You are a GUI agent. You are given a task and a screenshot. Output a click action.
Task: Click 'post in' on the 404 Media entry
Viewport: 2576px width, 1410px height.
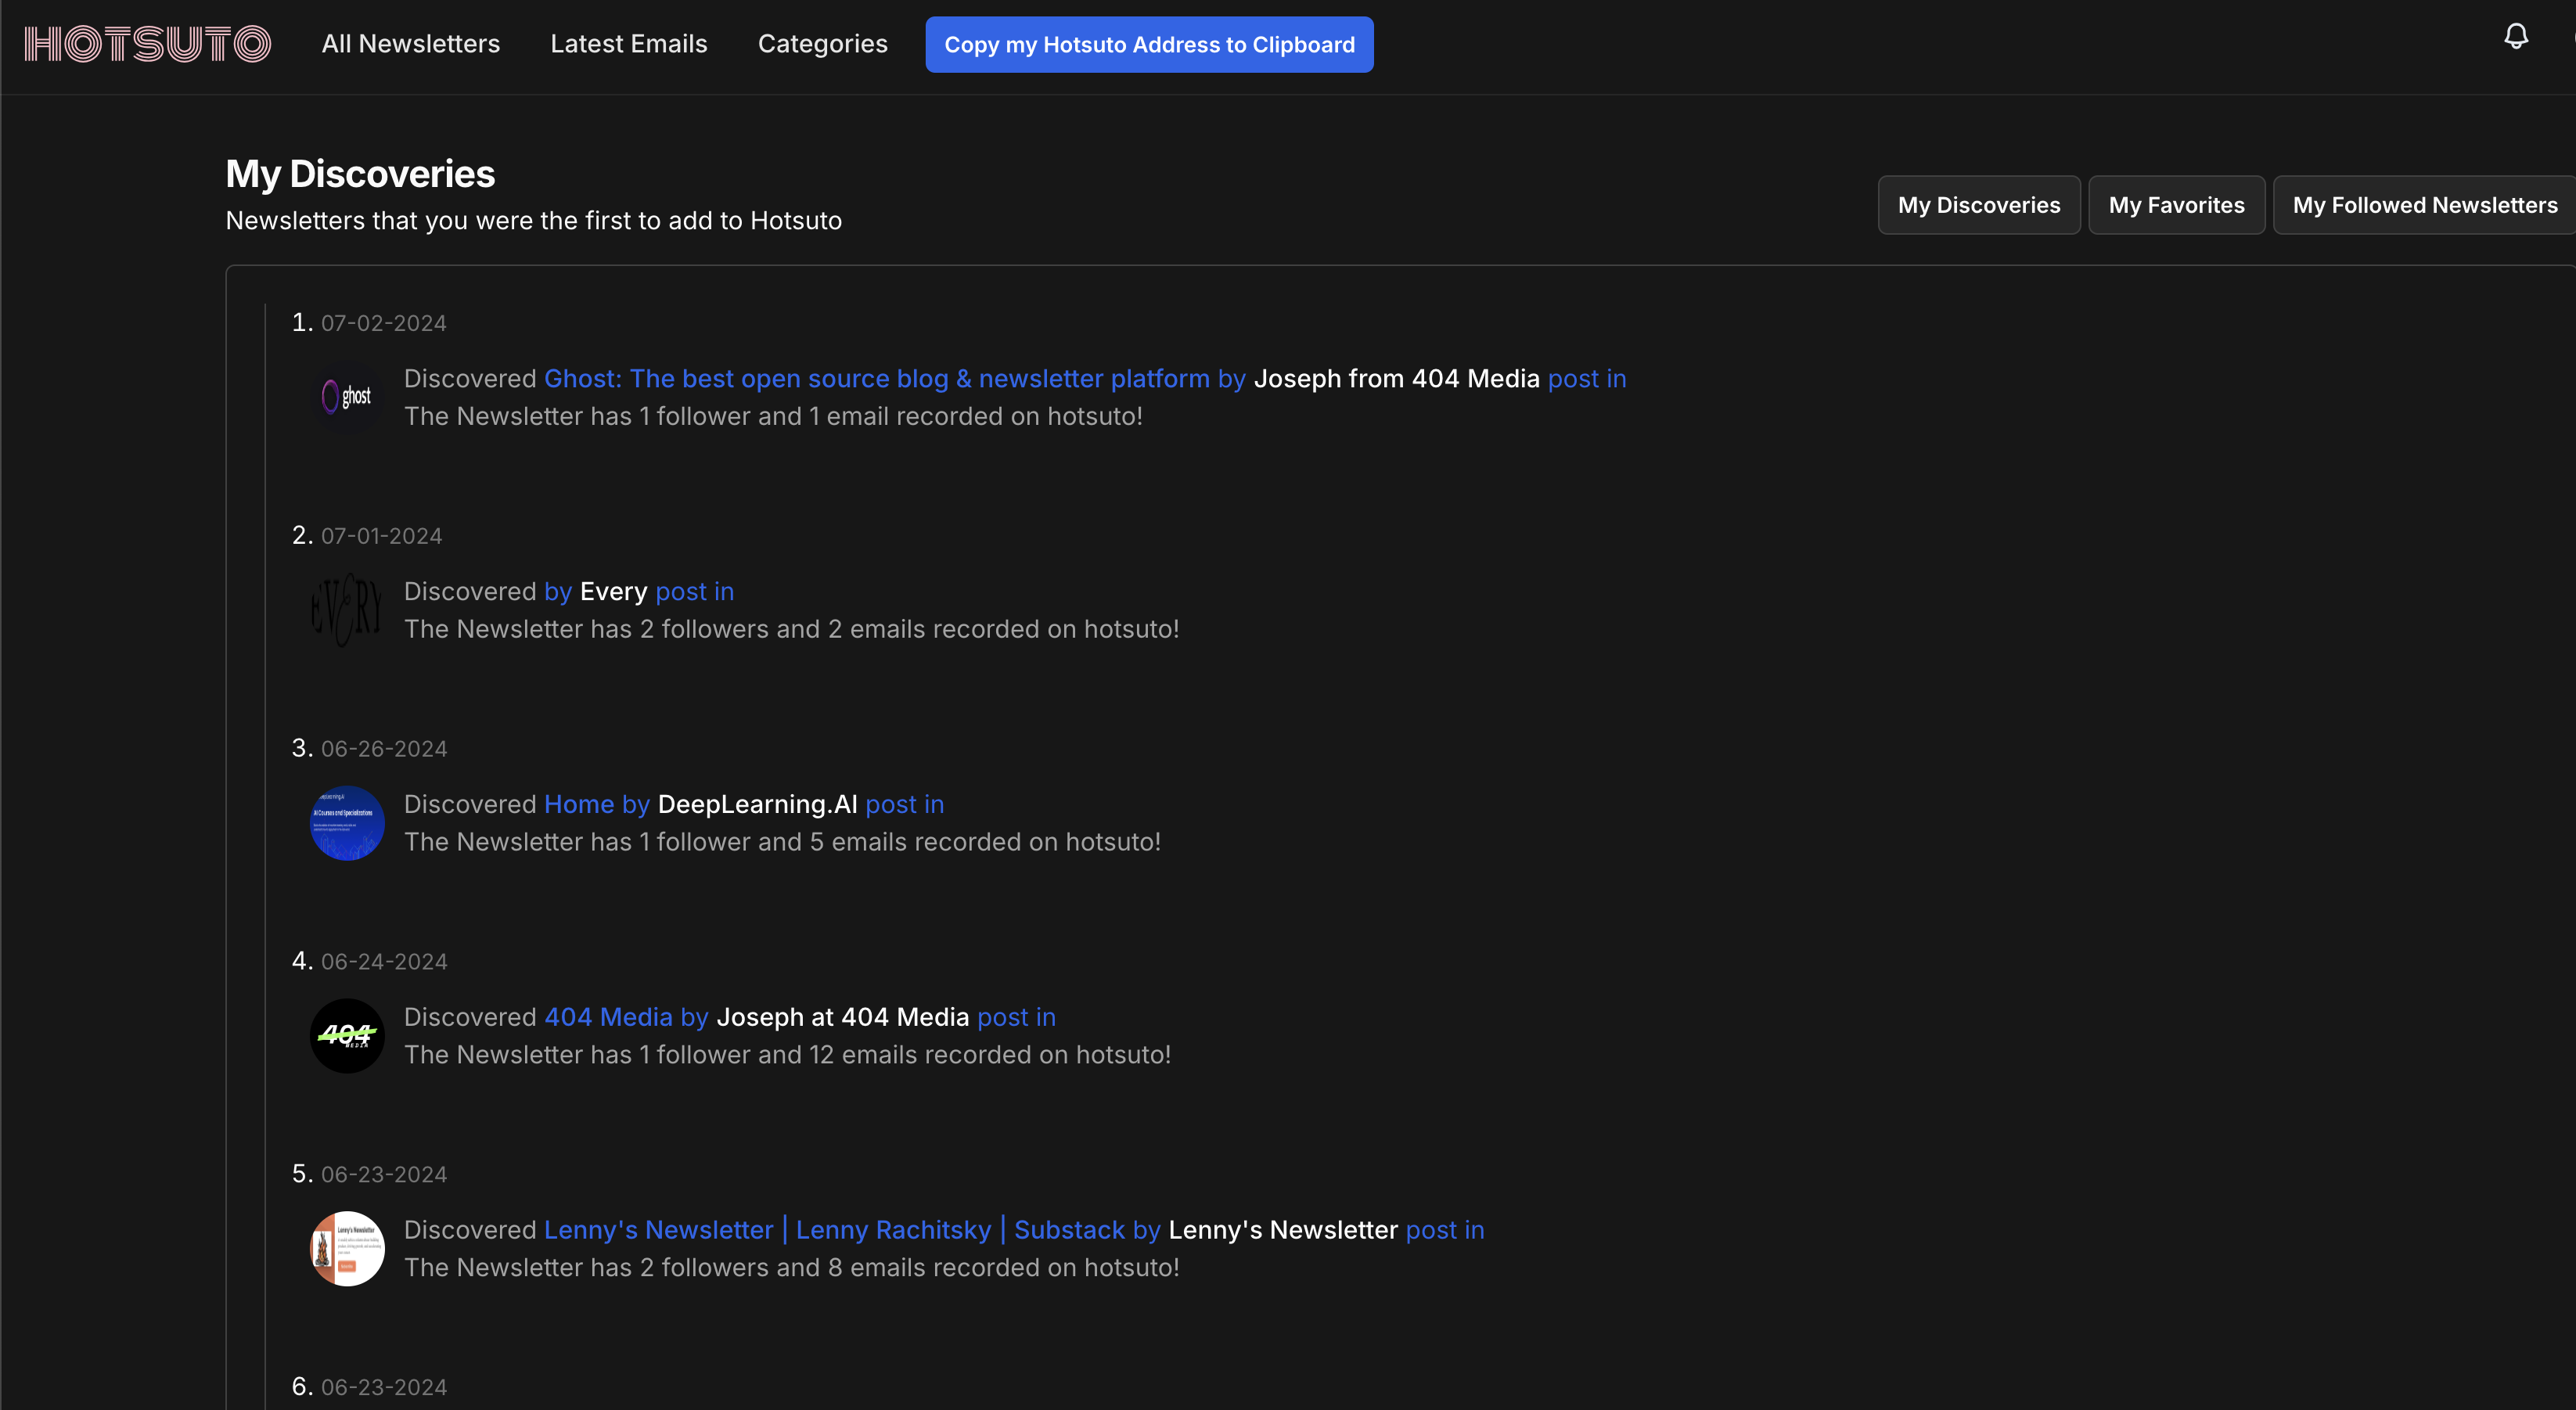(x=1016, y=1018)
